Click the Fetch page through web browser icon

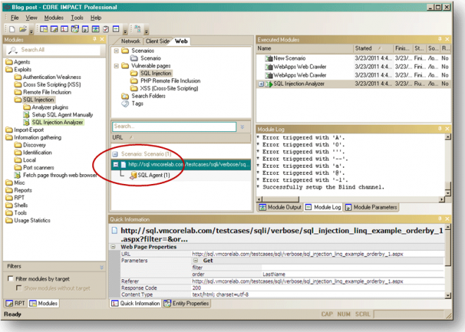click(x=18, y=175)
